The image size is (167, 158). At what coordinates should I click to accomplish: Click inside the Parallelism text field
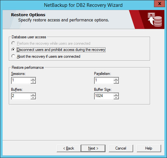(104, 80)
